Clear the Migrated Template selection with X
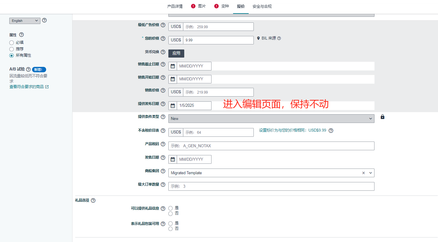Image resolution: width=438 pixels, height=242 pixels. [x=363, y=173]
